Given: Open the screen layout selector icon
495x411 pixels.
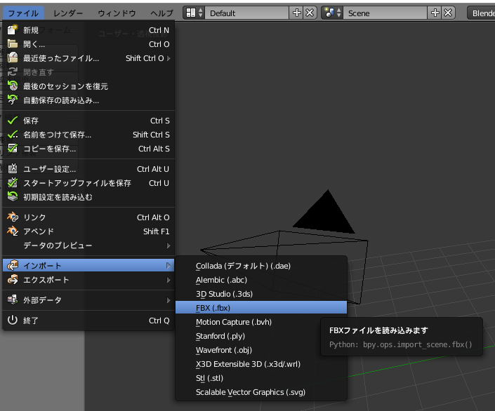Looking at the screenshot, I should coord(194,13).
